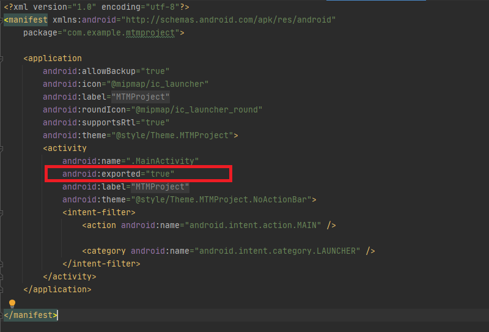Click the opening application tag text
Image resolution: width=489 pixels, height=332 pixels.
[x=53, y=58]
